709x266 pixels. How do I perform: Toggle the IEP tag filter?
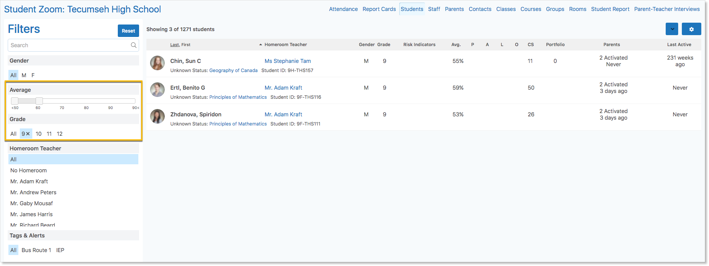(60, 250)
